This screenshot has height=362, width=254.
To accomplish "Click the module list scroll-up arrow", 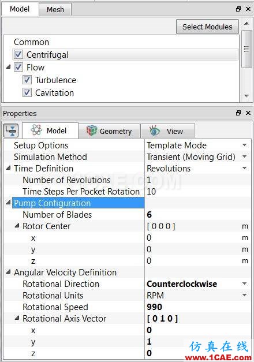I will pos(246,23).
